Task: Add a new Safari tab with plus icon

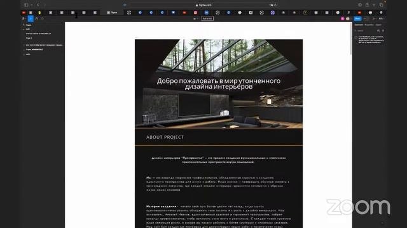Action: point(374,5)
